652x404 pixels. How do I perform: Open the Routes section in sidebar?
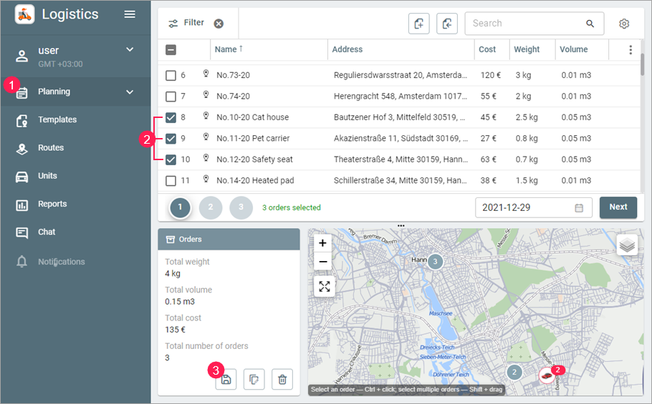pos(51,148)
